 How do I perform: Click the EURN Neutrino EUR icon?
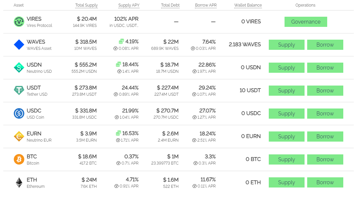19,136
